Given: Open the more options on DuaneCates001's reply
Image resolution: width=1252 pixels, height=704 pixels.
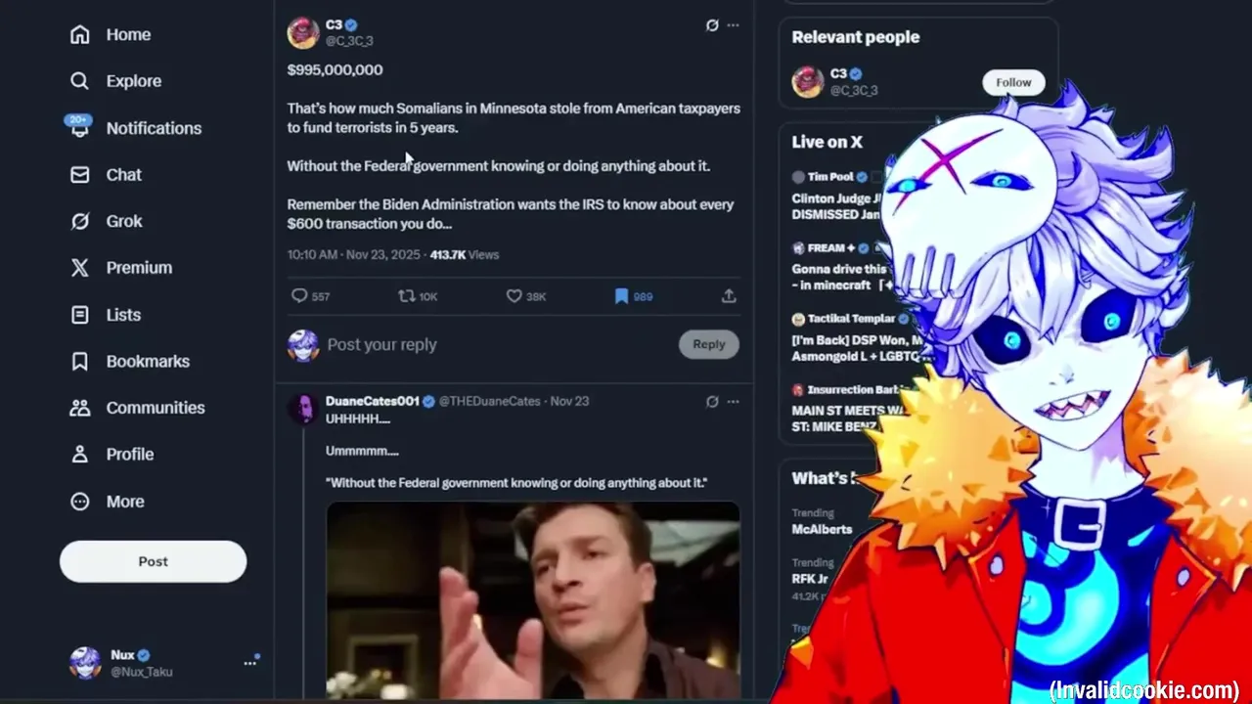Looking at the screenshot, I should click(733, 401).
